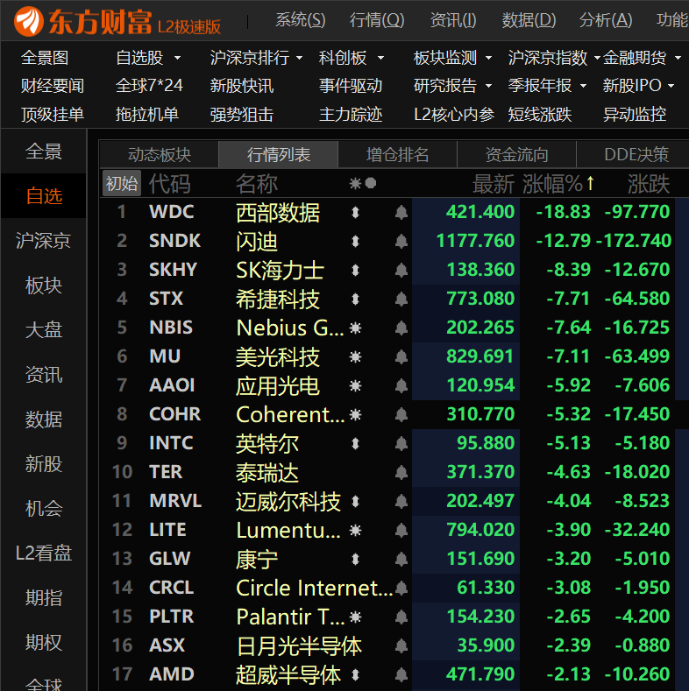Click the bell alert icon for GLW
Image resolution: width=689 pixels, height=691 pixels.
[401, 560]
